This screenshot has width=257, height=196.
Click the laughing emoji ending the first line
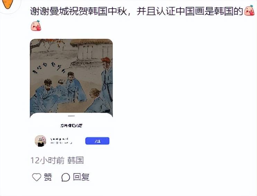(249, 10)
